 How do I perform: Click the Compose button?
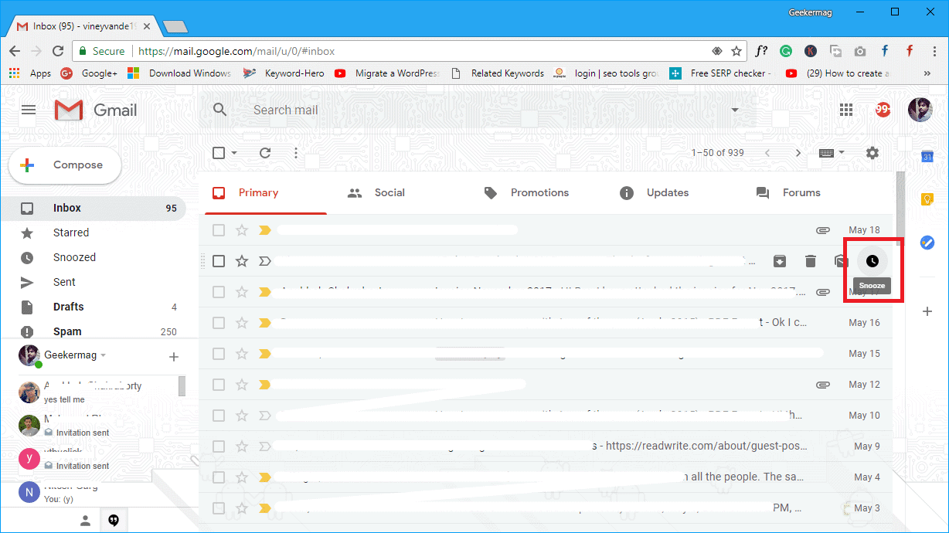coord(64,165)
